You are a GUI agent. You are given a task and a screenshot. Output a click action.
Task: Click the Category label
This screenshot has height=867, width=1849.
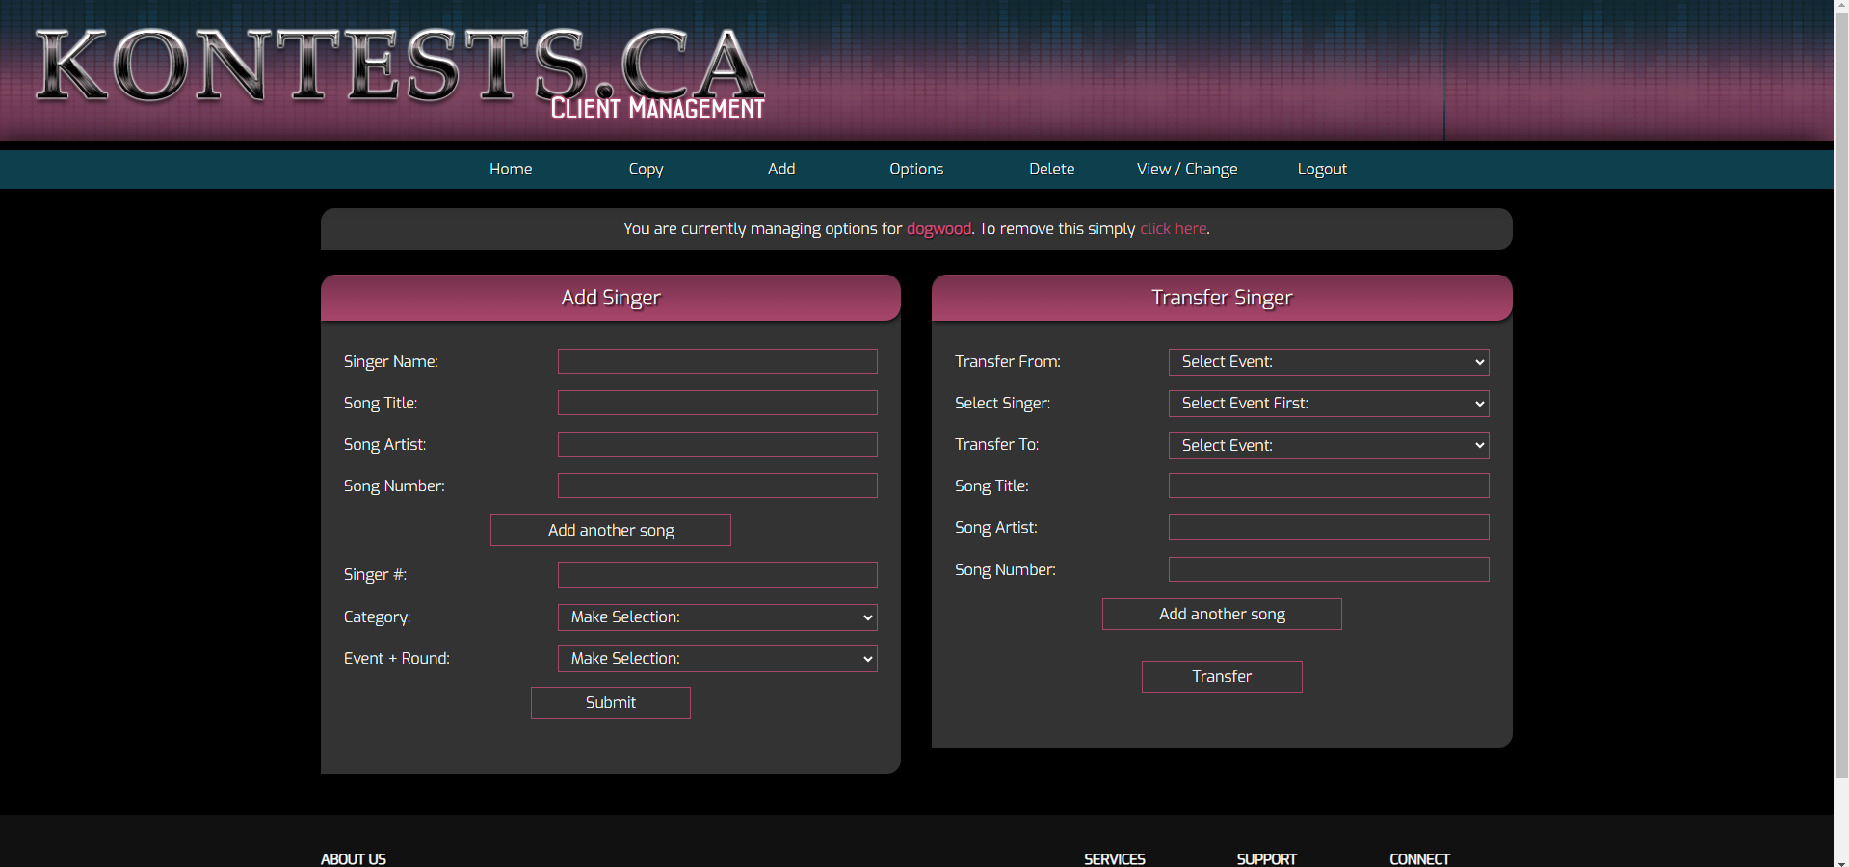[x=377, y=617]
